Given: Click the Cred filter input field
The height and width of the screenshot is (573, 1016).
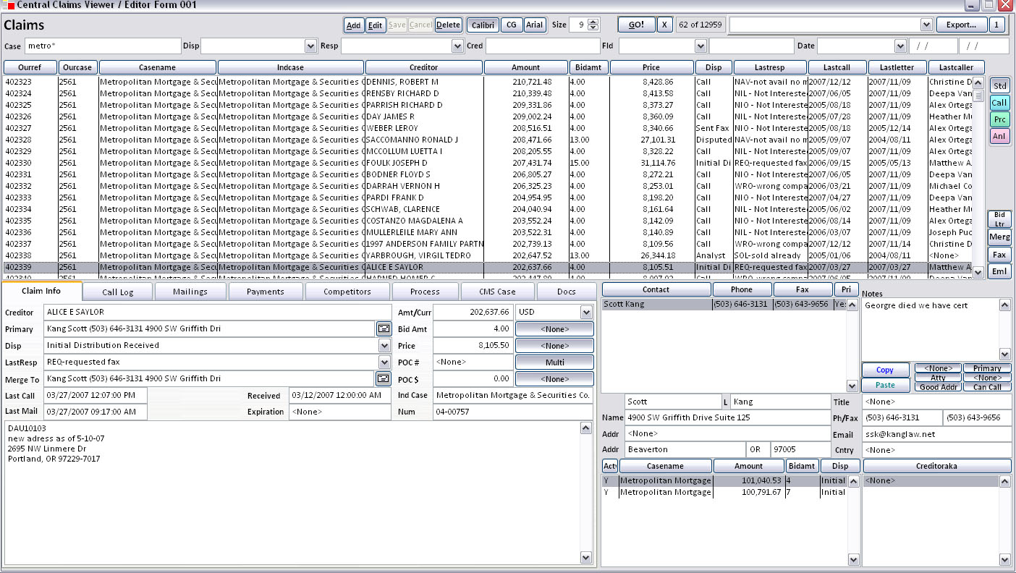Looking at the screenshot, I should pyautogui.click(x=542, y=46).
